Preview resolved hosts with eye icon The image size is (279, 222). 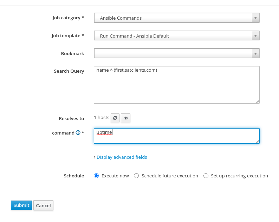coord(125,118)
